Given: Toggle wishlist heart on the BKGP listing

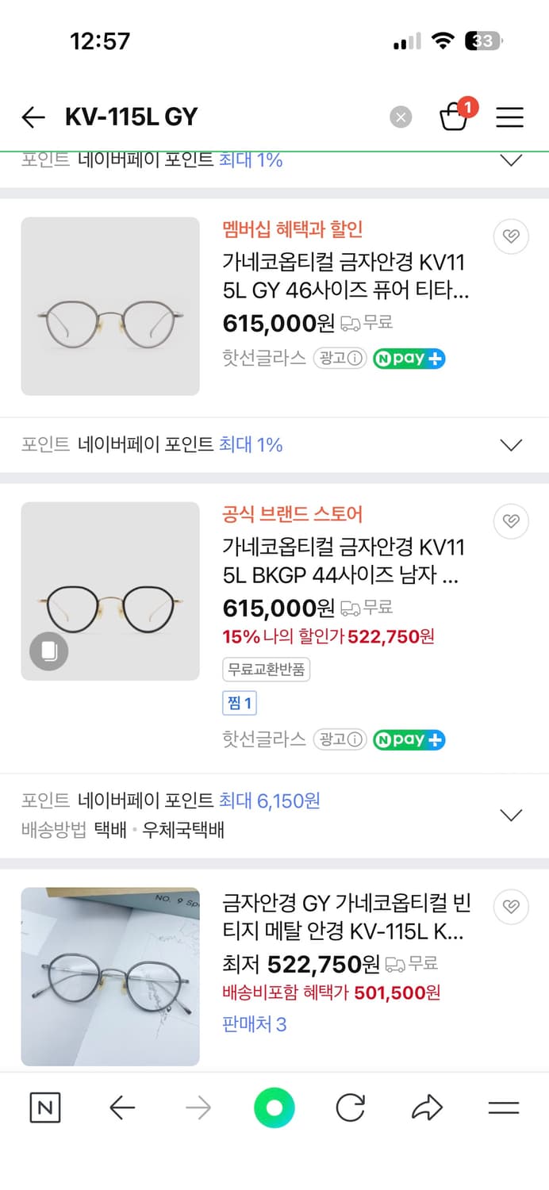Looking at the screenshot, I should (x=511, y=521).
